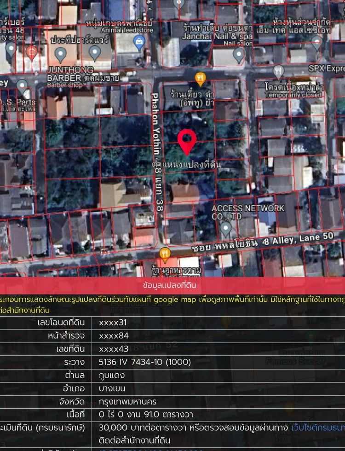Select the title deed number value xxxx31
Viewport: 345px width, 451px height.
click(x=113, y=322)
